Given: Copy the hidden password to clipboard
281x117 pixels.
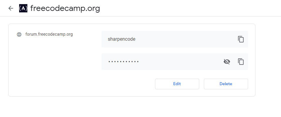Looking at the screenshot, I should (241, 62).
